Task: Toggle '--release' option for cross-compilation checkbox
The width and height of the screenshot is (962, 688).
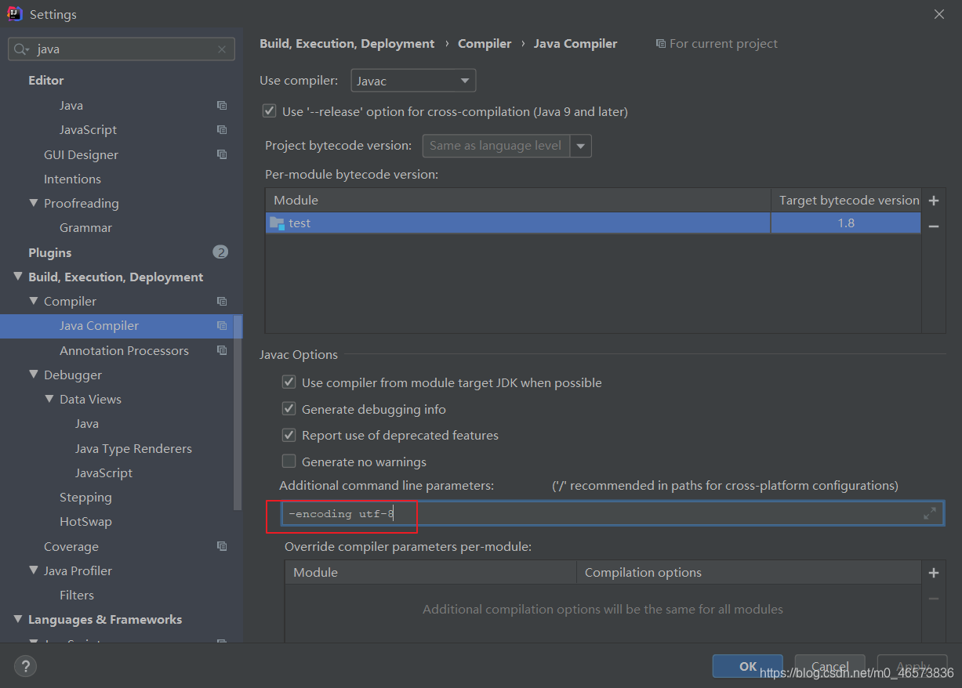Action: (270, 111)
